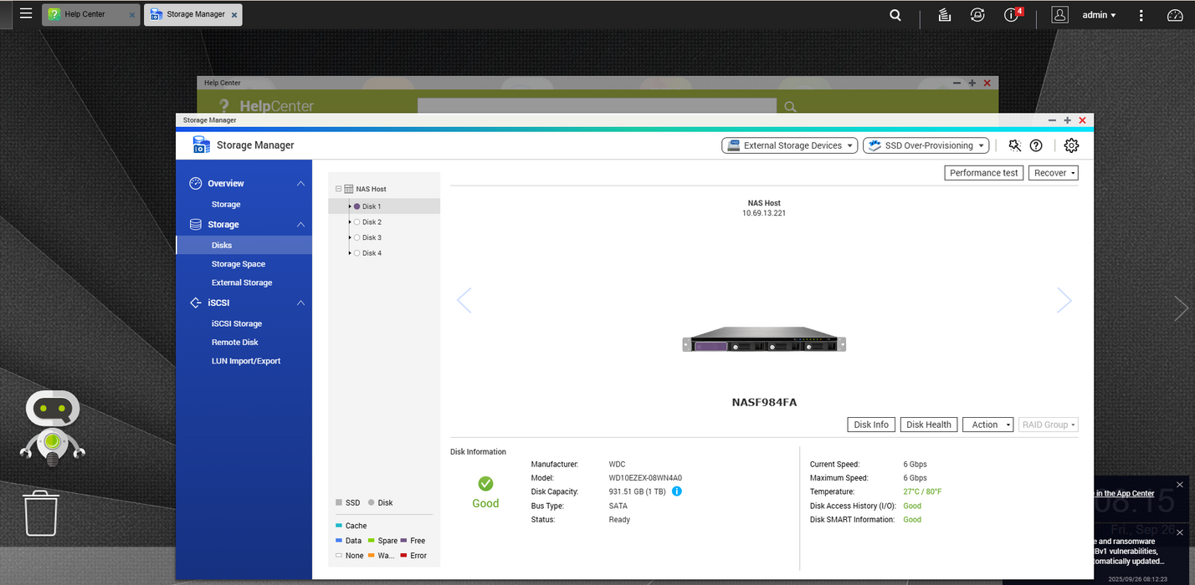Select Disk 4 in the tree
This screenshot has width=1195, height=585.
(372, 253)
